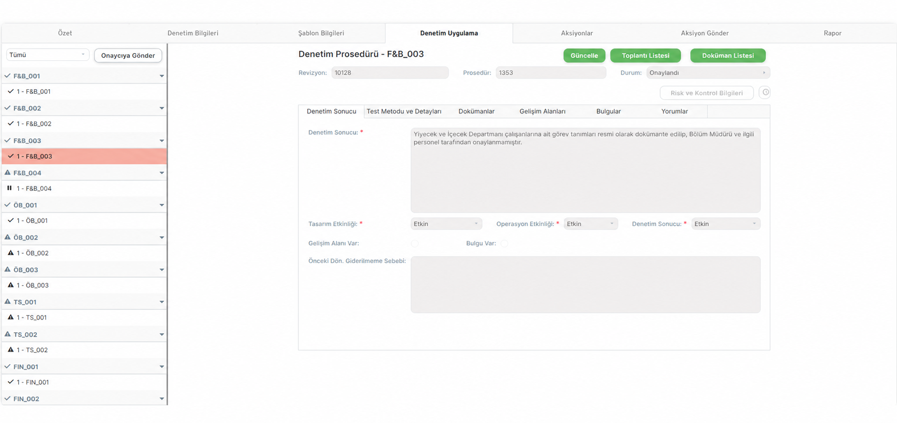Click the warning triangle icon of F&B_004 group

(7, 173)
